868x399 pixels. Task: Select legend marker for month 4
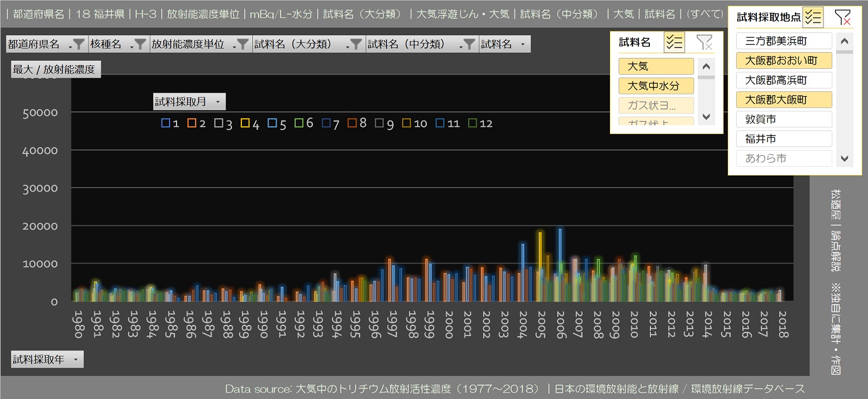tap(245, 123)
